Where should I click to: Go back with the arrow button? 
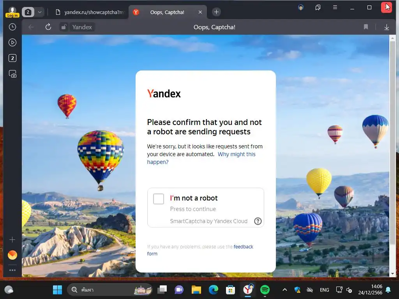pos(31,27)
